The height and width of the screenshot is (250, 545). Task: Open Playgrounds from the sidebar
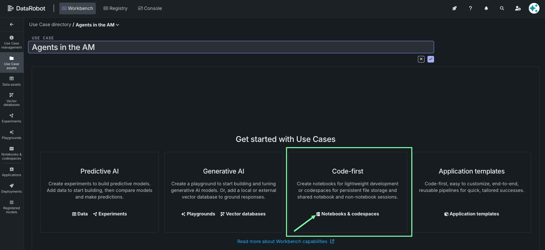(x=11, y=135)
